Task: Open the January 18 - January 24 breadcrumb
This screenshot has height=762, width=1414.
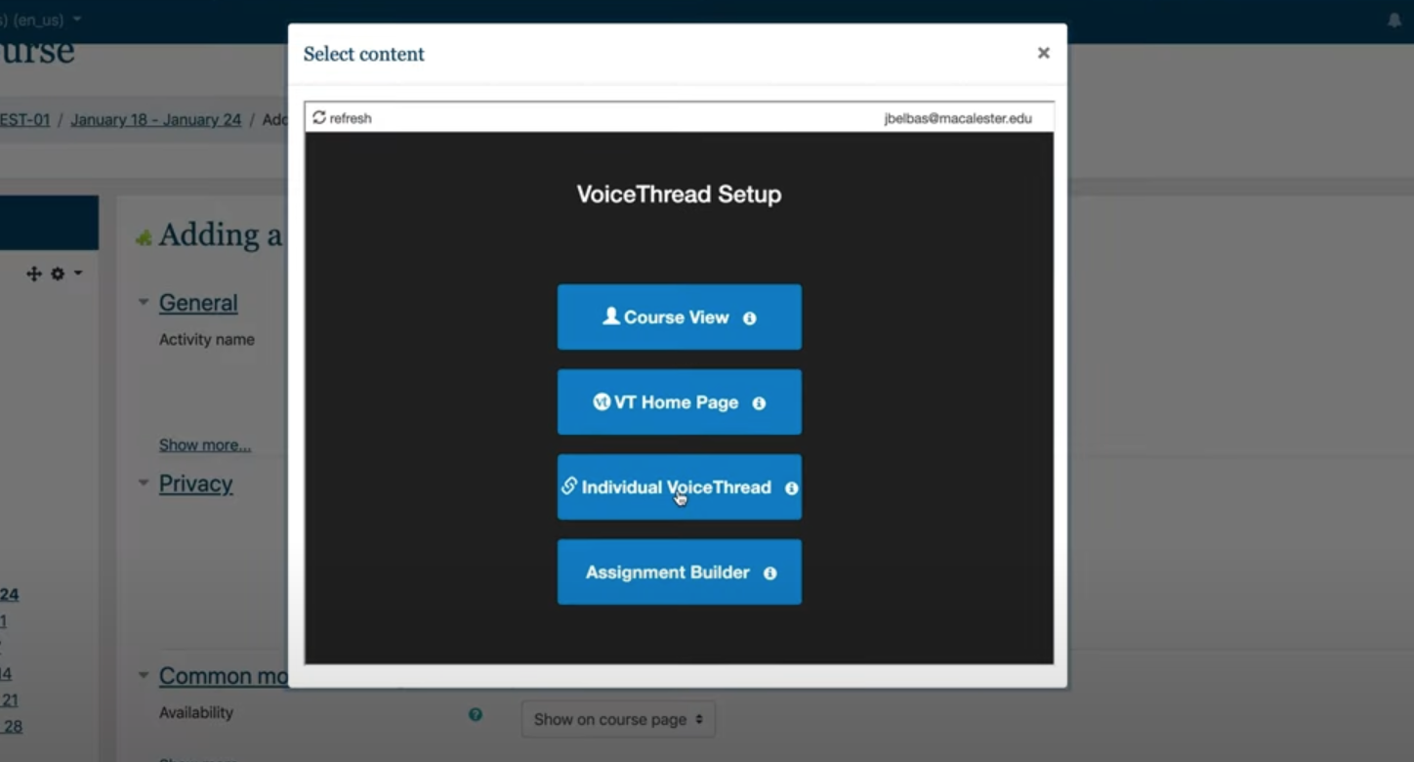Action: tap(155, 120)
